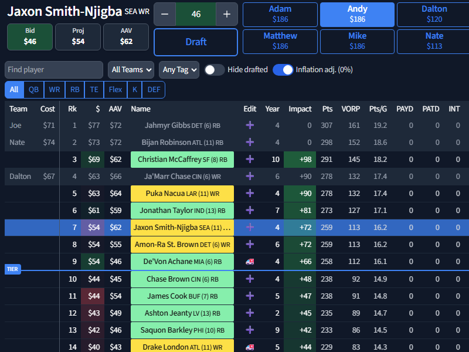Open the Any Tag dropdown
This screenshot has height=352, width=469.
(179, 70)
